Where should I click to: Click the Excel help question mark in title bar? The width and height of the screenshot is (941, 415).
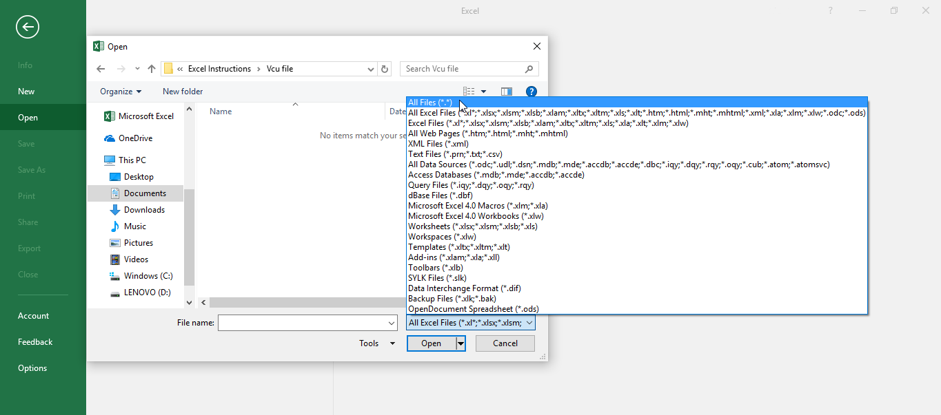pyautogui.click(x=831, y=10)
